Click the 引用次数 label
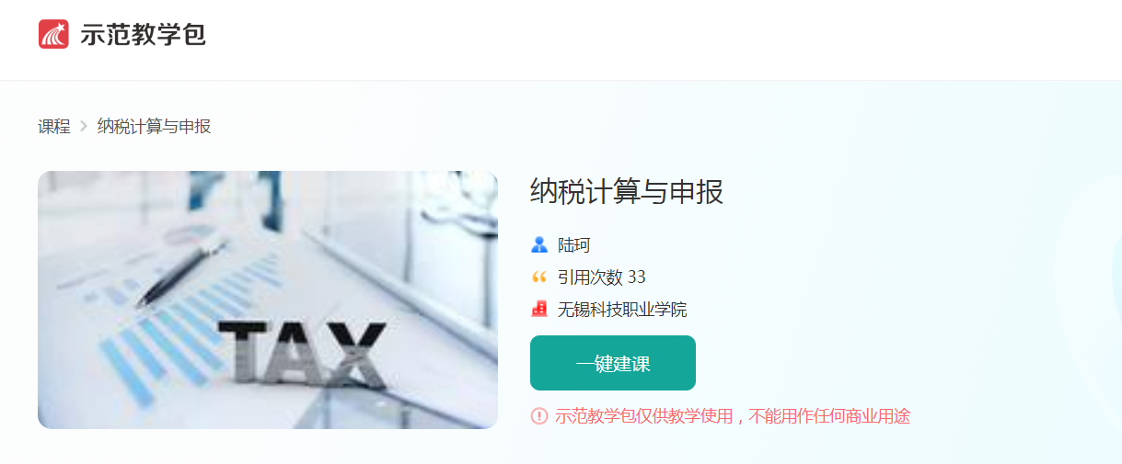The image size is (1122, 464). click(x=589, y=277)
